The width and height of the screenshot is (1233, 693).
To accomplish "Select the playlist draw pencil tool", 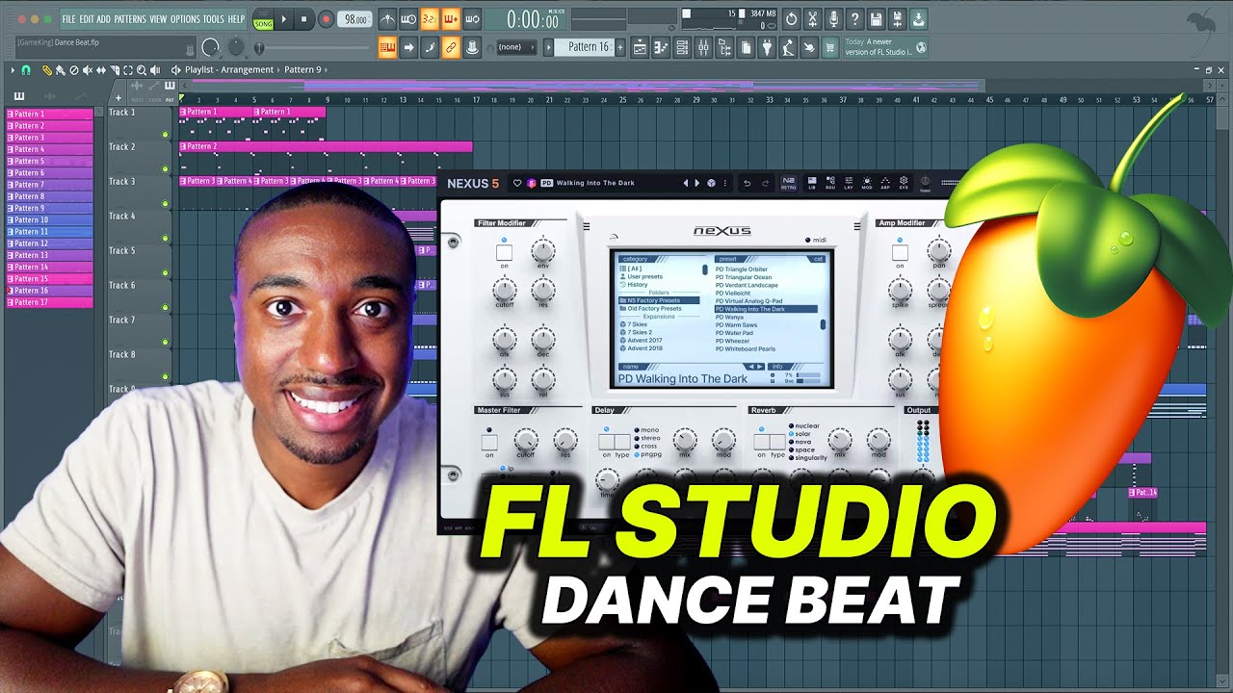I will click(47, 70).
